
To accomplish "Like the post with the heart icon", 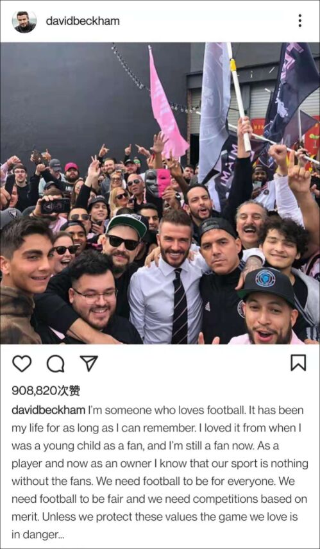I will click(x=22, y=363).
